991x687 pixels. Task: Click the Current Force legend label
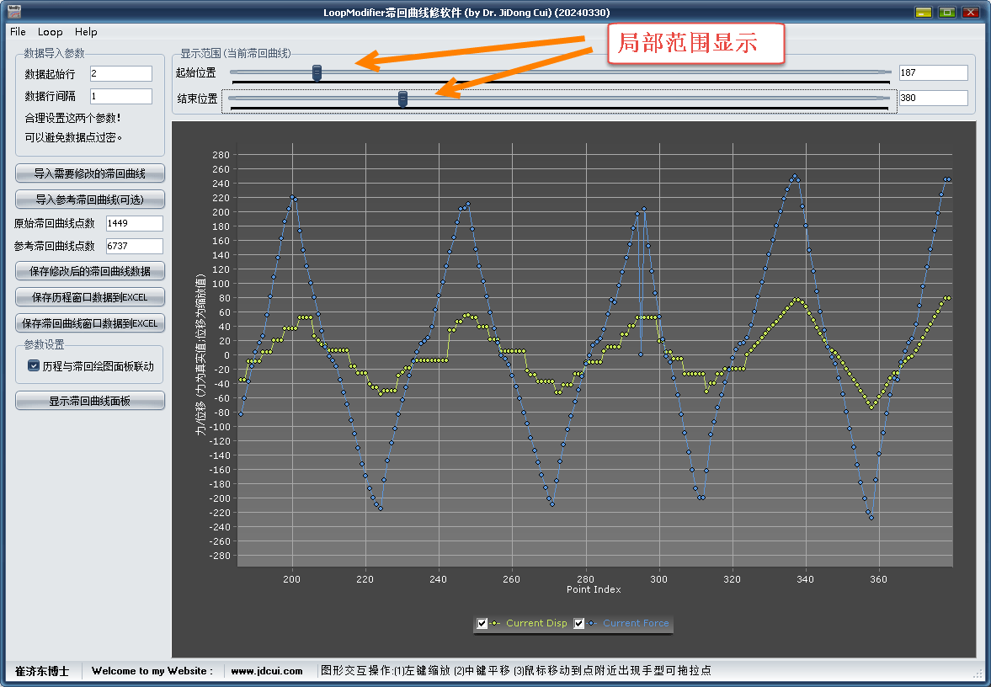click(636, 623)
